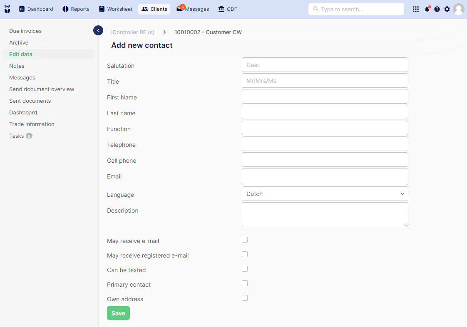This screenshot has height=327, width=467.
Task: Click the Messages envelope icon
Action: tap(179, 9)
